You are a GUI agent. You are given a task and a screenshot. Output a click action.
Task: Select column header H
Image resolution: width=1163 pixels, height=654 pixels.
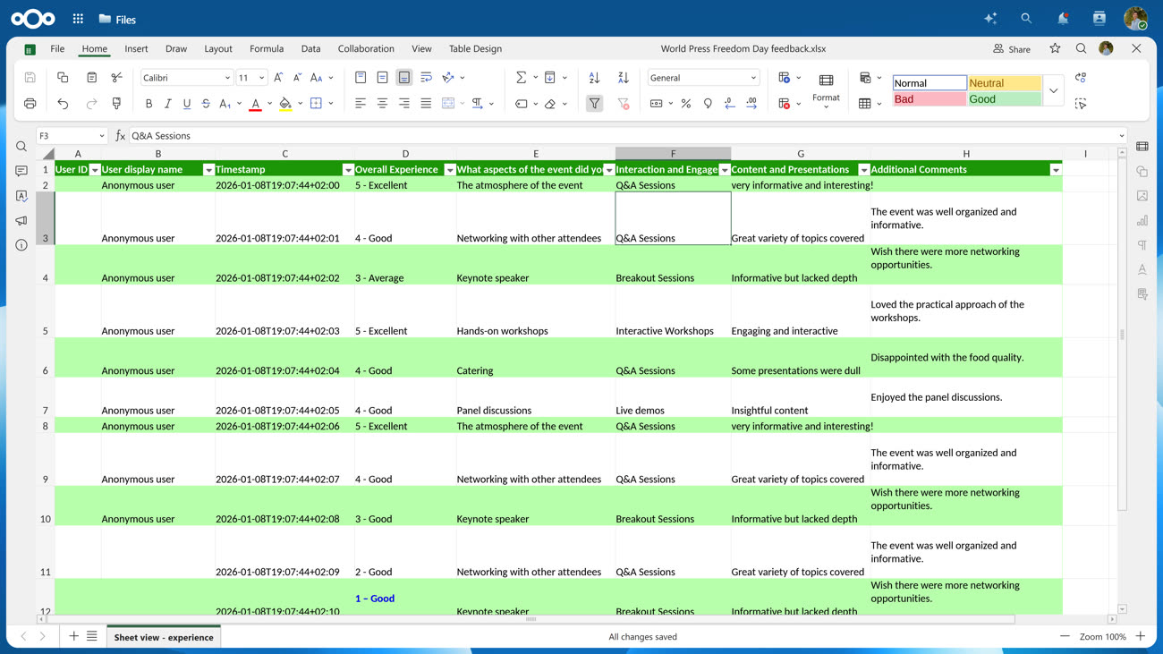[966, 154]
